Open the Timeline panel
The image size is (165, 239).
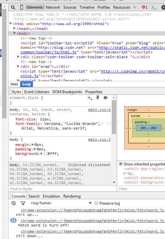click(87, 7)
